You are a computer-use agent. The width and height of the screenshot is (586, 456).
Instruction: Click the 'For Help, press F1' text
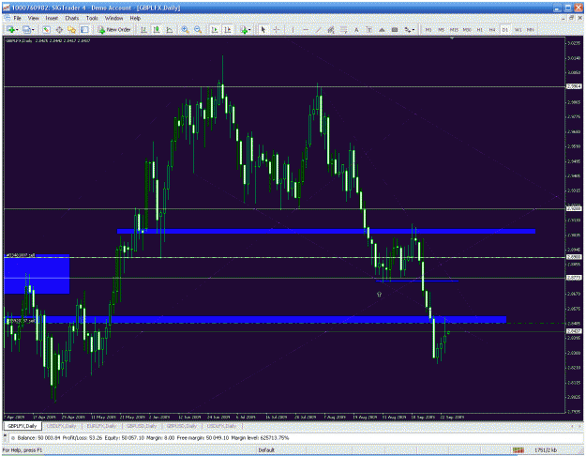click(23, 450)
